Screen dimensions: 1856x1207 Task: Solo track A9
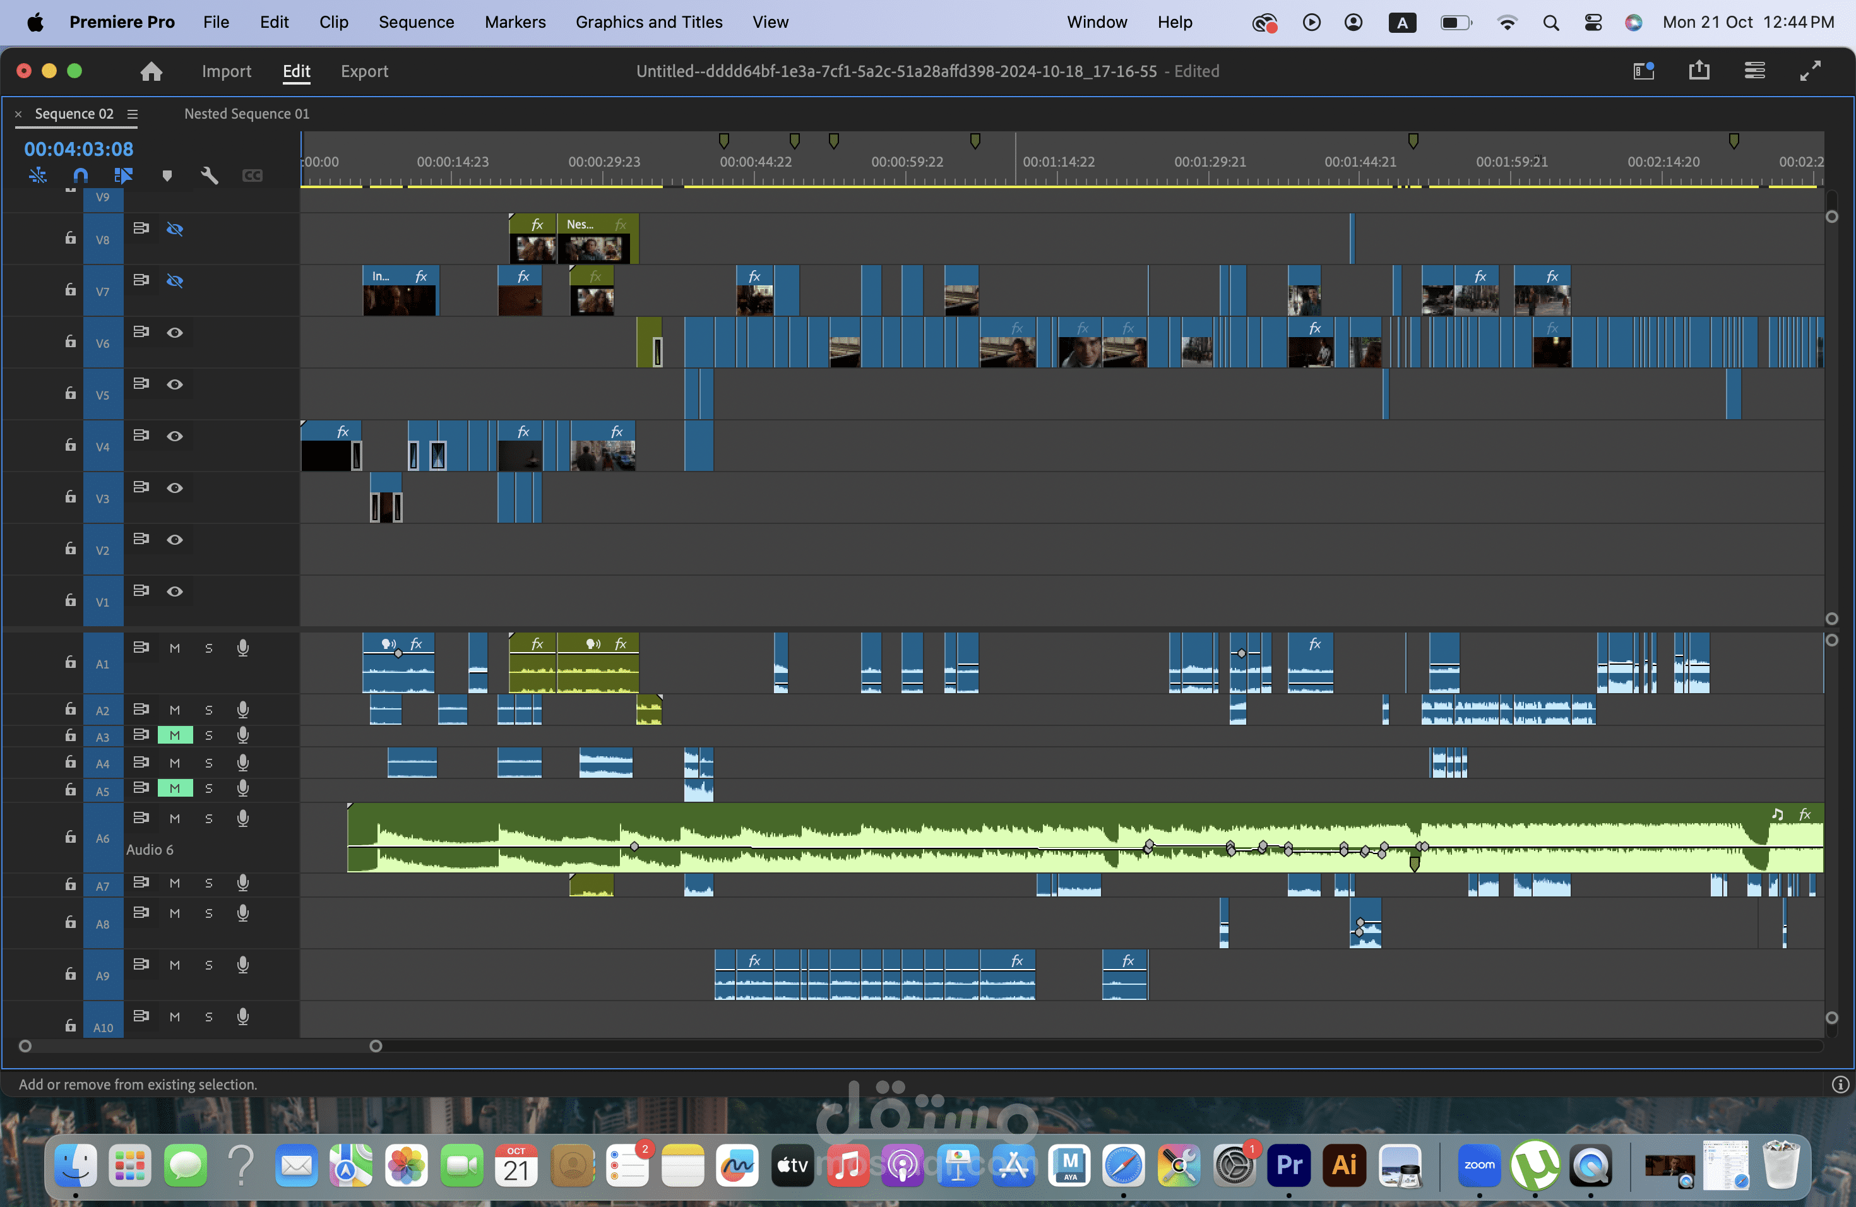click(x=209, y=965)
